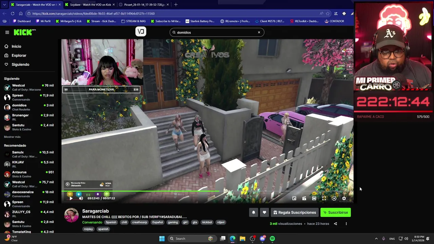The height and width of the screenshot is (244, 434).
Task: Open OBS Studio from taskbar
Action: click(253, 239)
